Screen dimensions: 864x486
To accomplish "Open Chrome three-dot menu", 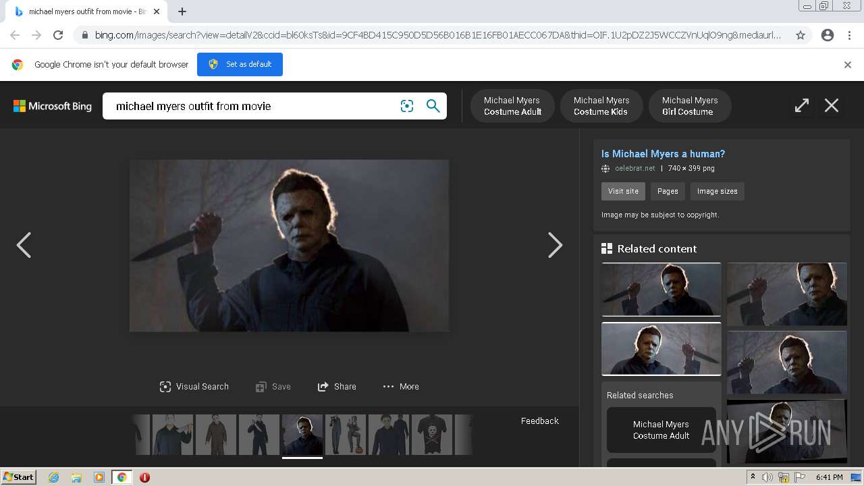I will (849, 35).
